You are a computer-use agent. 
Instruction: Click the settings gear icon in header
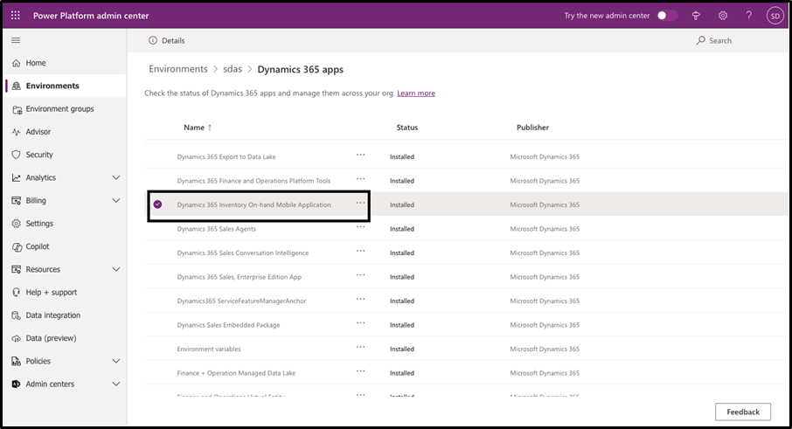[x=723, y=16]
